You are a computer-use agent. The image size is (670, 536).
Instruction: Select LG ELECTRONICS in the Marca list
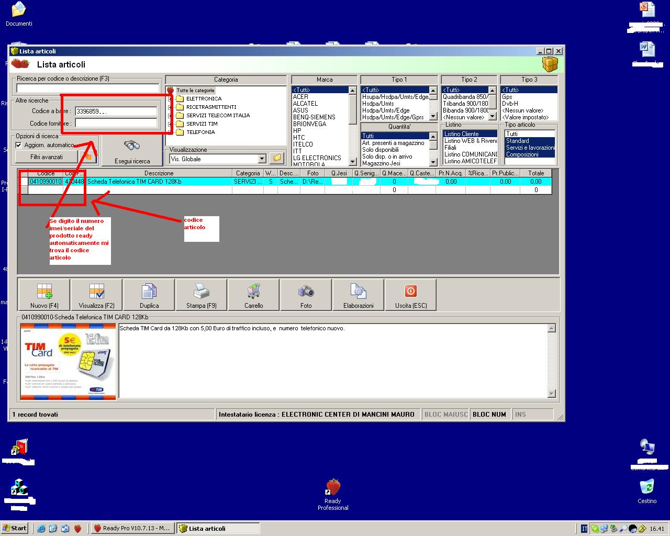point(317,158)
